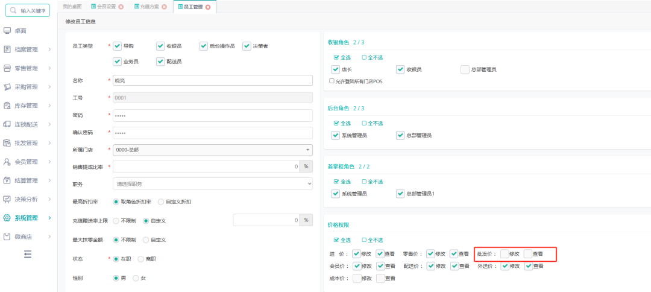Image resolution: width=651 pixels, height=292 pixels.
Task: Check the 批发价 修改 checkbox
Action: [x=505, y=253]
